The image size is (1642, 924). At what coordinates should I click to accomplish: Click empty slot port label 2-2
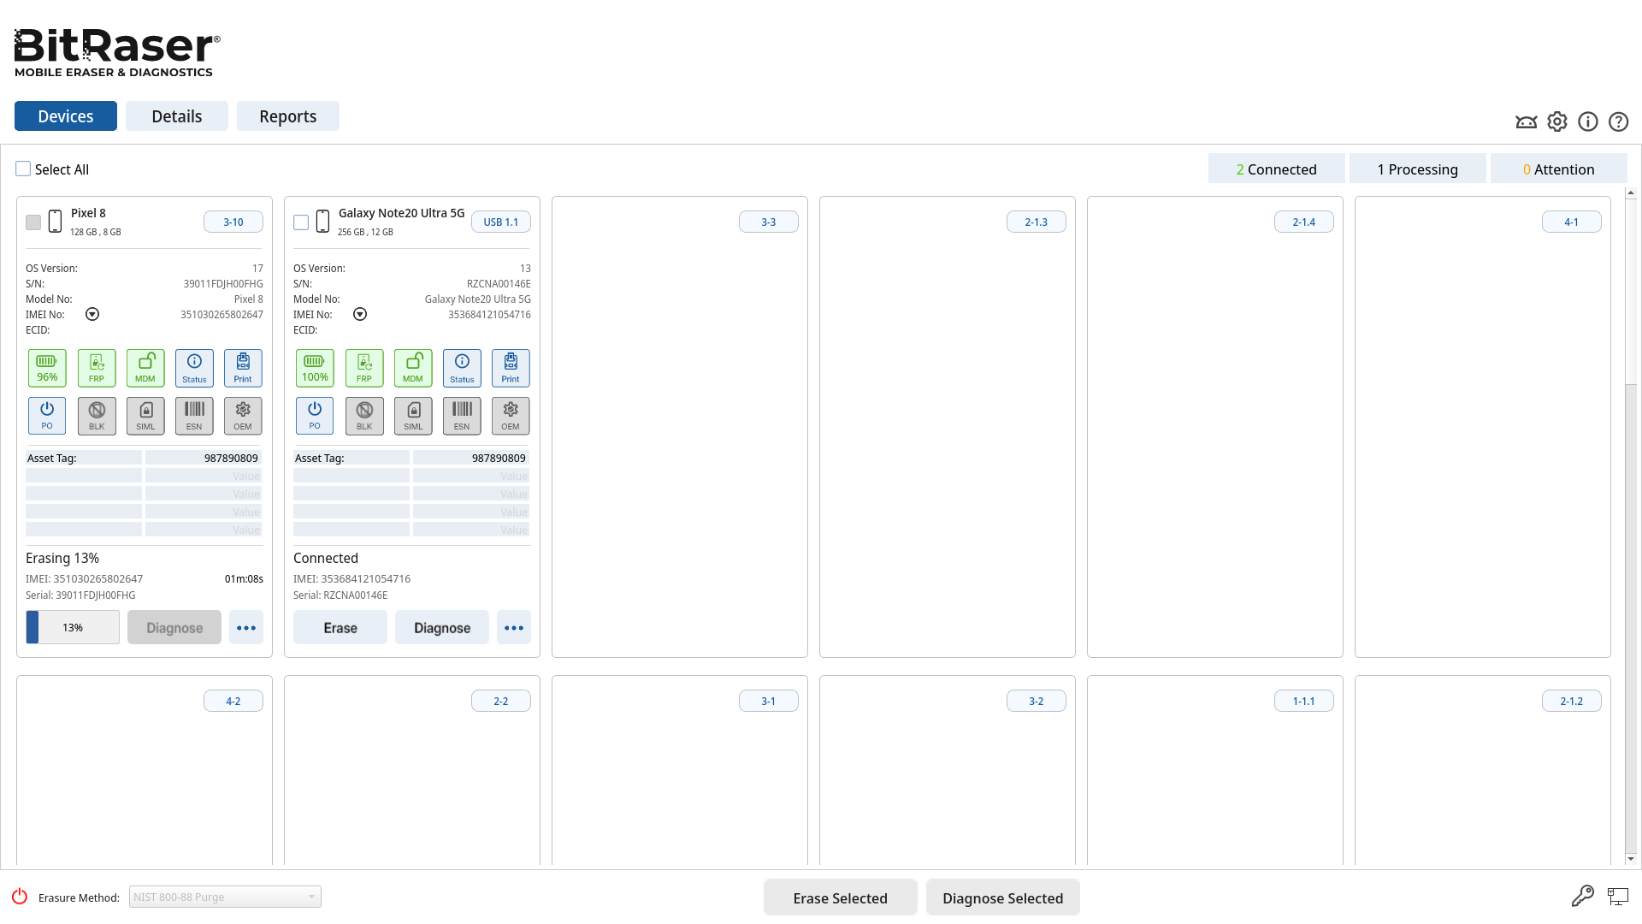point(501,701)
